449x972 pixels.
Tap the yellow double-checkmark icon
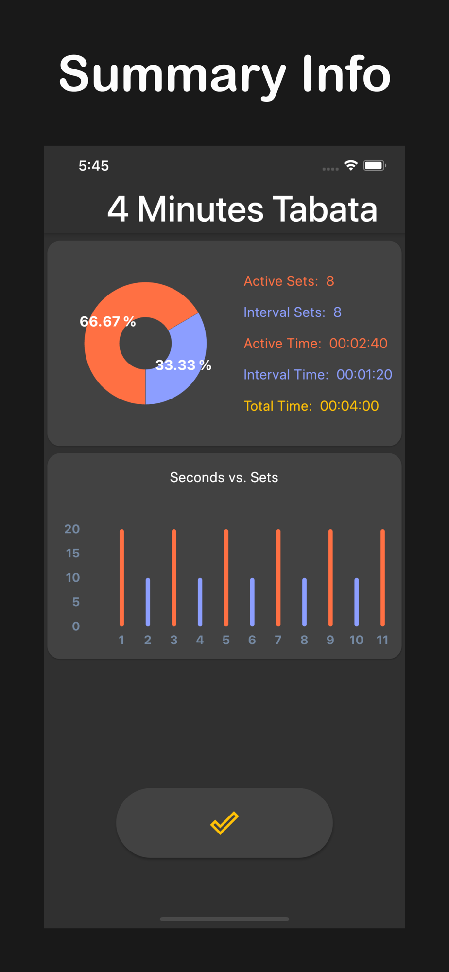coord(224,822)
